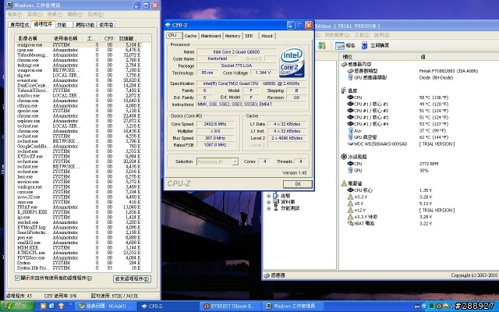Select the 電壓值 warning-triangle section icon
This screenshot has width=499, height=312.
coord(344,183)
